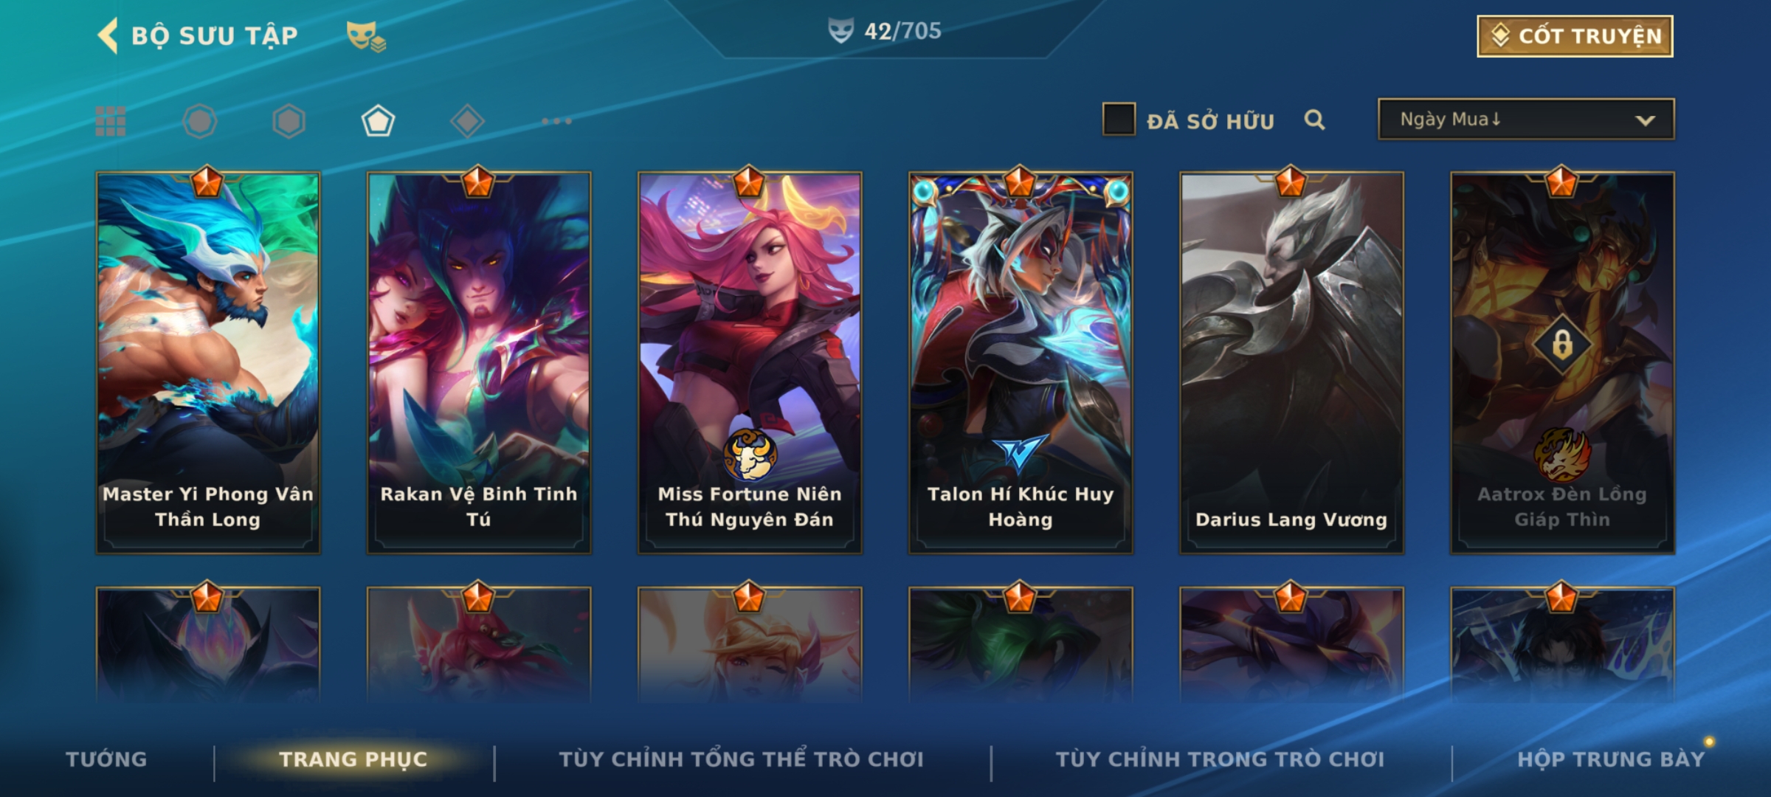Screen dimensions: 1771x797
Task: Open the locked Aatrox Đèn Lồng Giáp Thìn skin
Action: click(x=1562, y=362)
